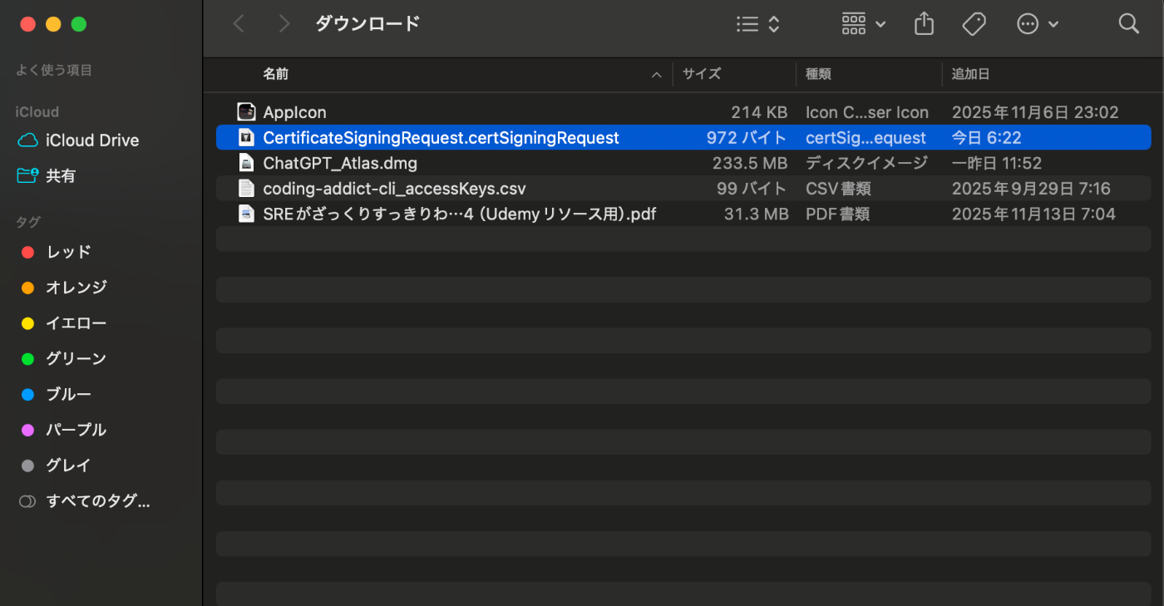
Task: Select the SREがざっくり PDF file name
Action: pyautogui.click(x=460, y=214)
